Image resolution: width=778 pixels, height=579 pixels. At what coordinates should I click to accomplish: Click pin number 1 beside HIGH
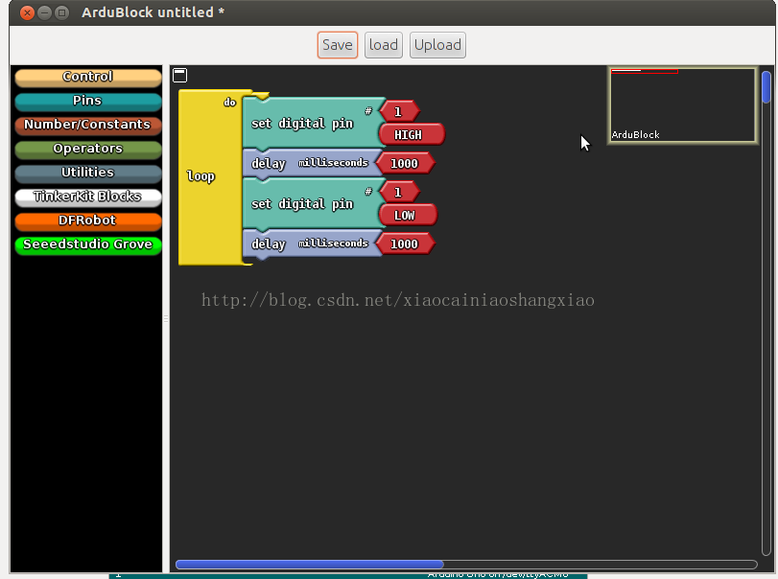(399, 112)
